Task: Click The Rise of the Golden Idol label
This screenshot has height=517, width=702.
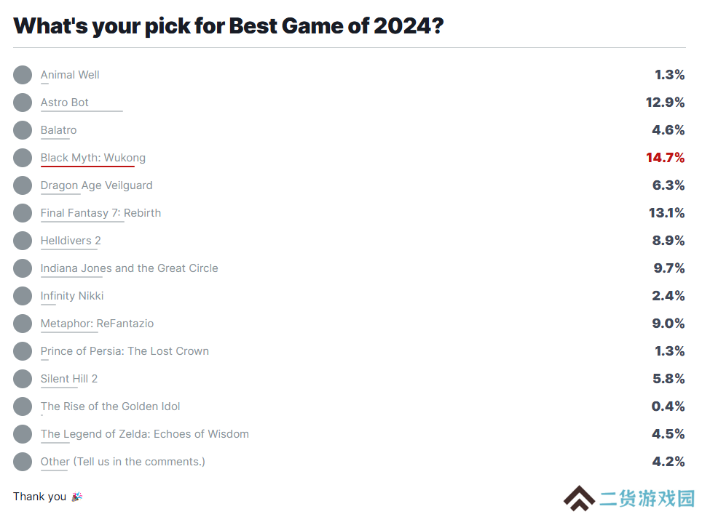Action: pyautogui.click(x=110, y=406)
